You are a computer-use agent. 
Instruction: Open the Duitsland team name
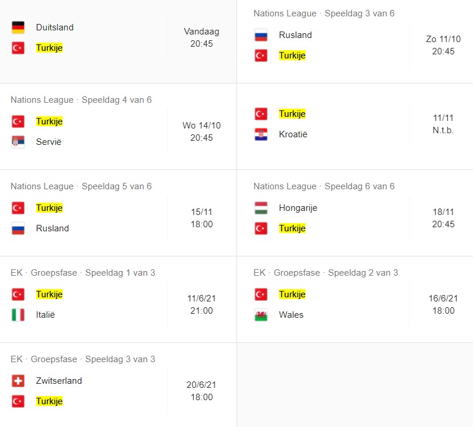pyautogui.click(x=54, y=27)
